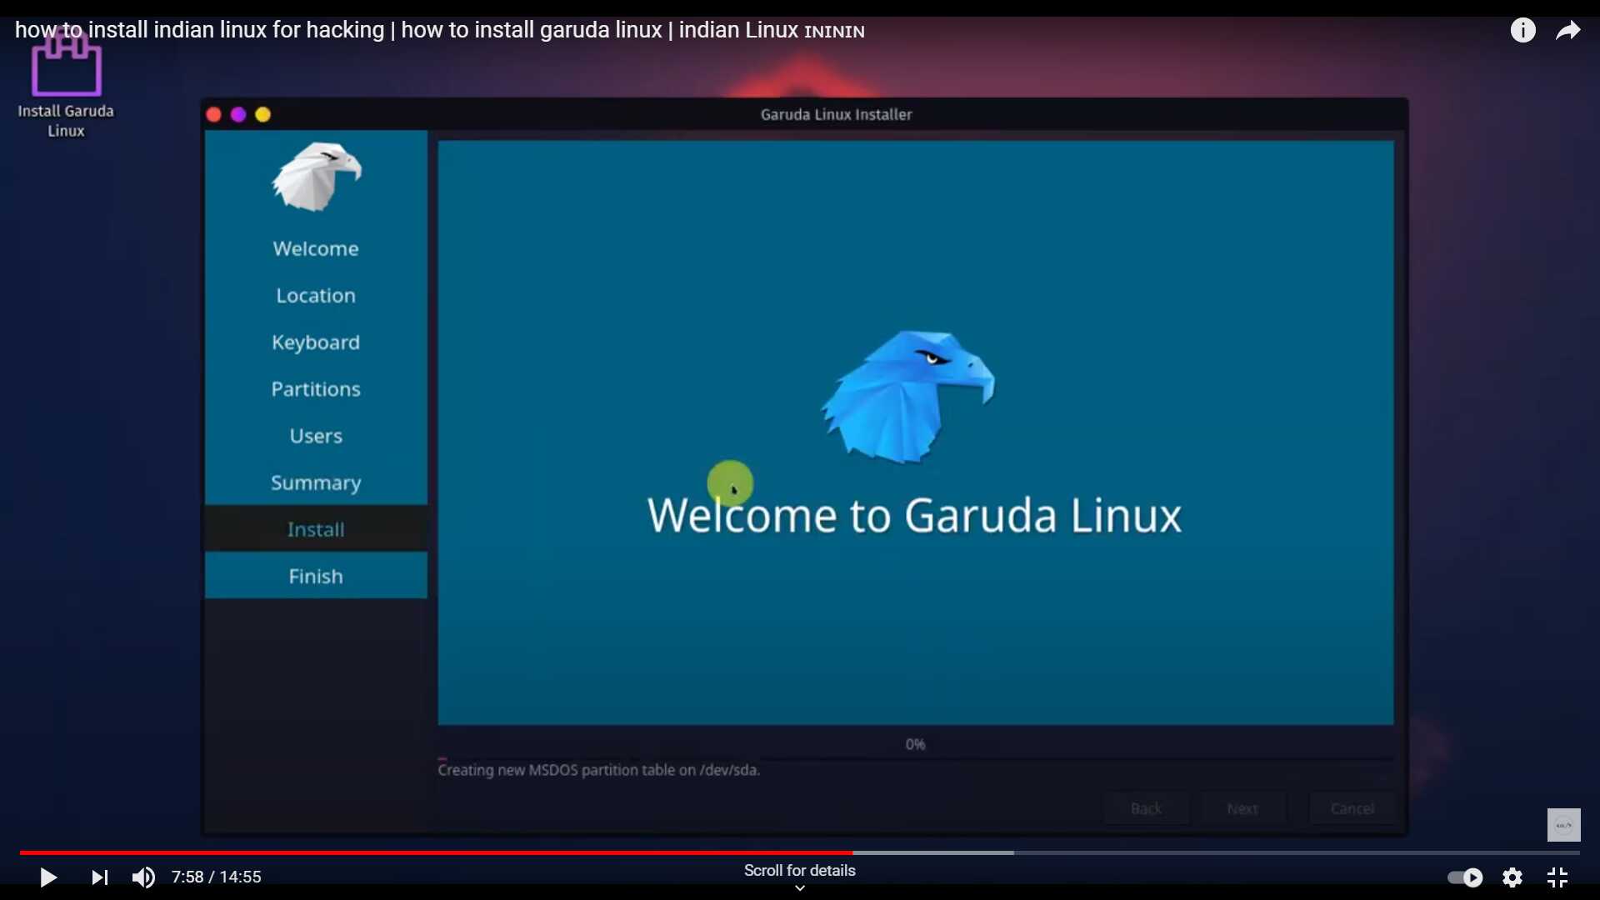Image resolution: width=1600 pixels, height=900 pixels.
Task: Click the yellow traffic light window control
Action: (x=262, y=114)
